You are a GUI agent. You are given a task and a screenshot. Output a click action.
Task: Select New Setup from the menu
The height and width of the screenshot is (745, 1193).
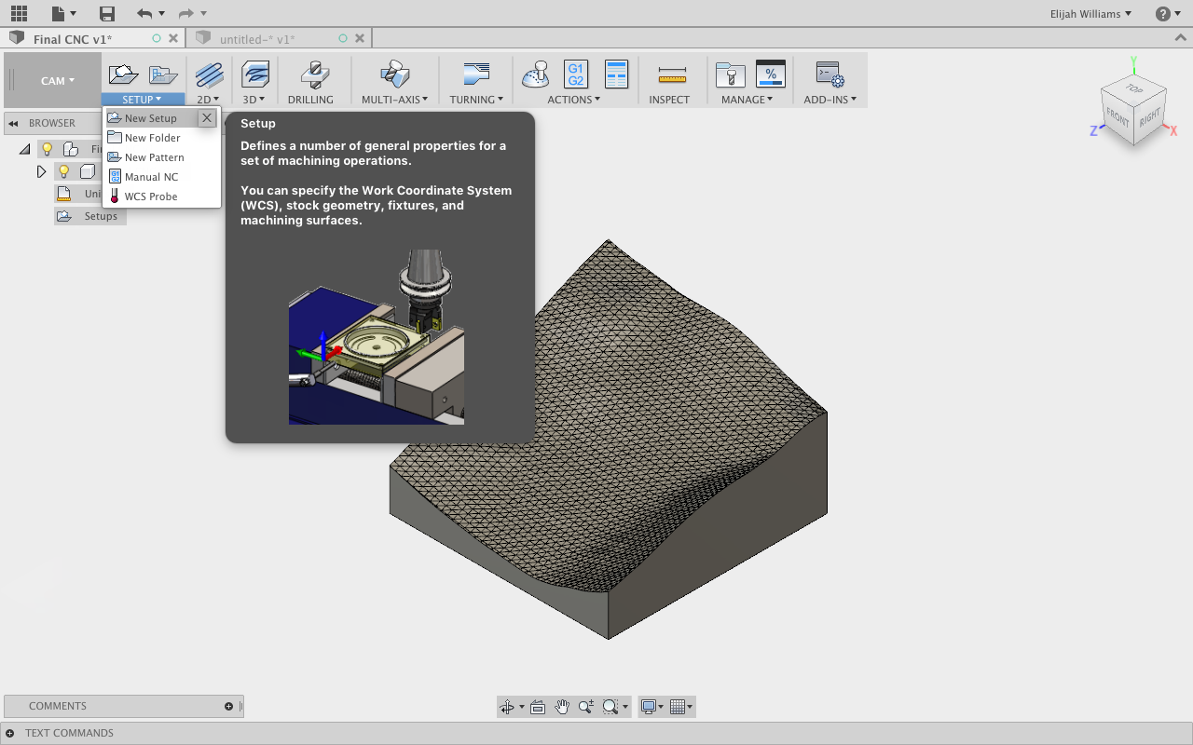click(x=151, y=118)
